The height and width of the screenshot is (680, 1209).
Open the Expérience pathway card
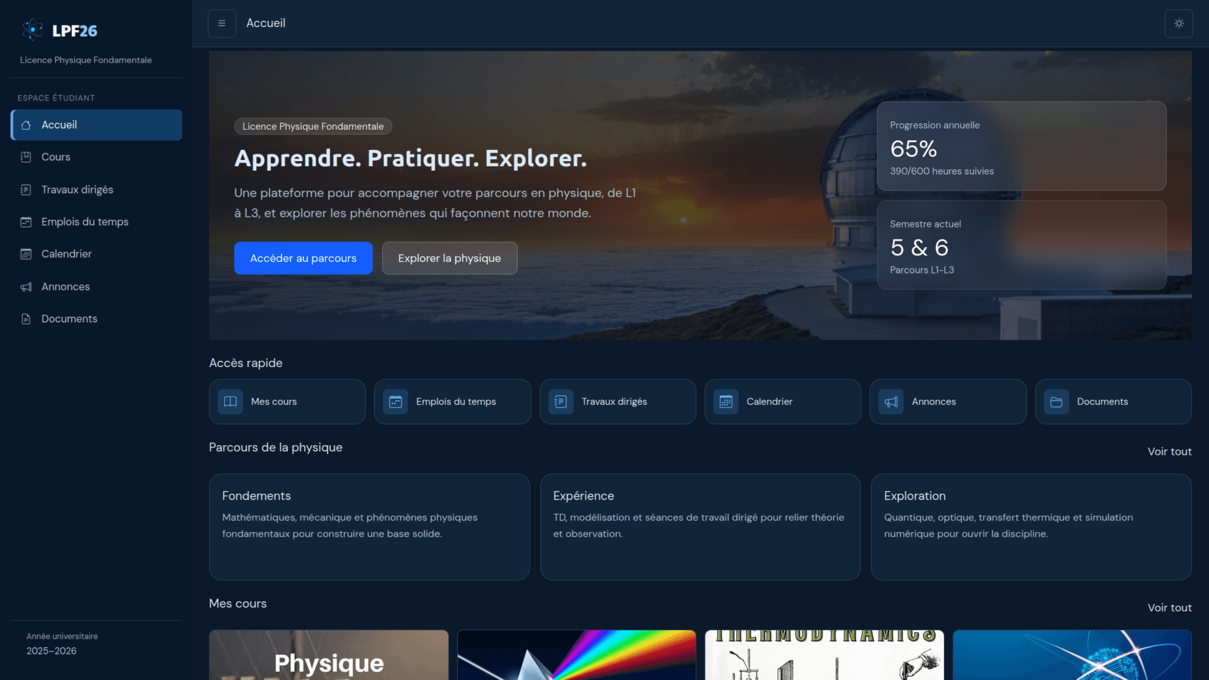click(700, 527)
